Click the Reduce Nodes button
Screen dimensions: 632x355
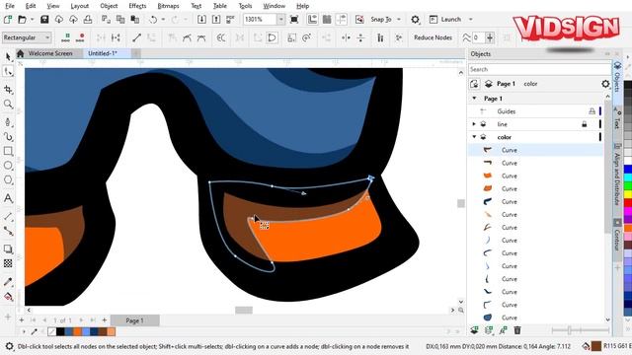(433, 37)
